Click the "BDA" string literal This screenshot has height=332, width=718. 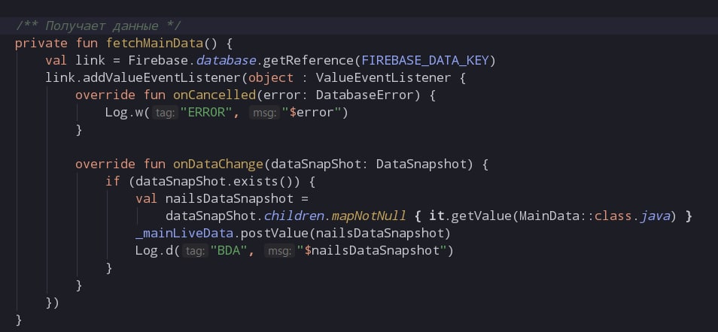(x=229, y=251)
